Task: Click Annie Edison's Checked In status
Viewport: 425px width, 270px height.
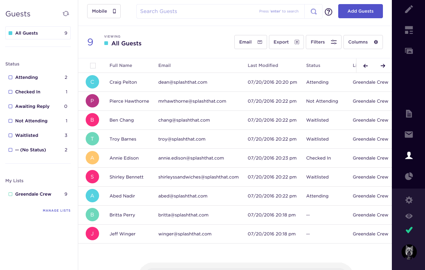Action: 318,158
